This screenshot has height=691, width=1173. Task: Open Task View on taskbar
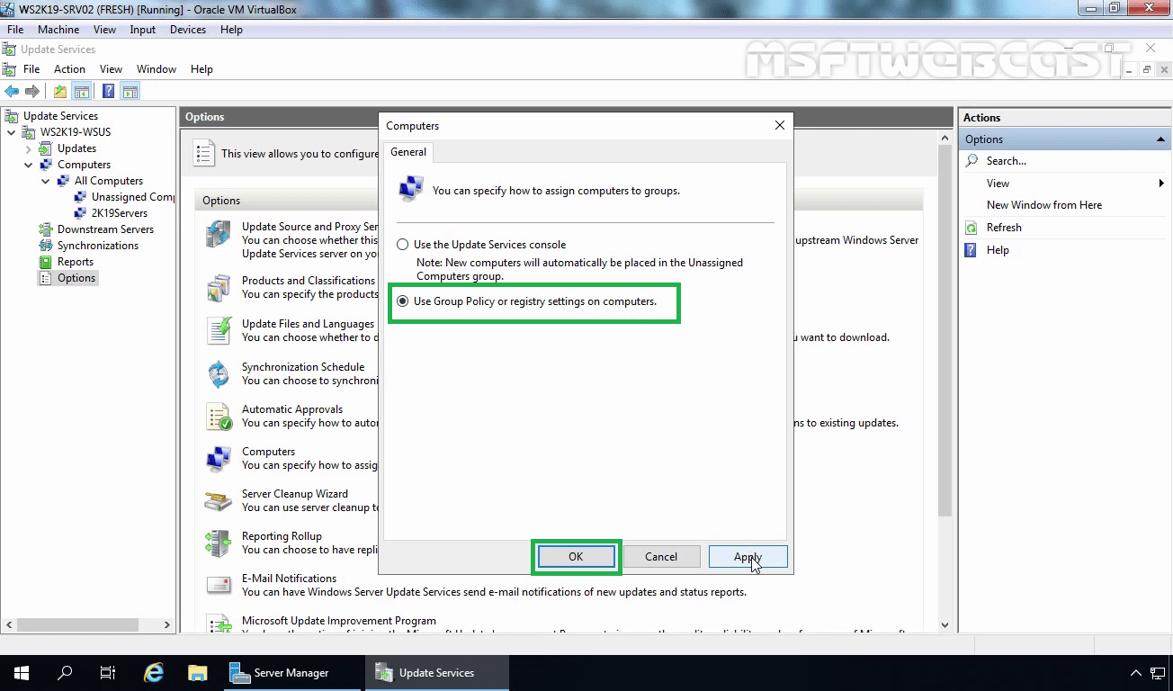coord(108,673)
